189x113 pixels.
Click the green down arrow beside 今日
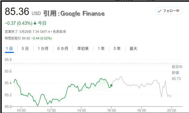pyautogui.click(x=35, y=23)
